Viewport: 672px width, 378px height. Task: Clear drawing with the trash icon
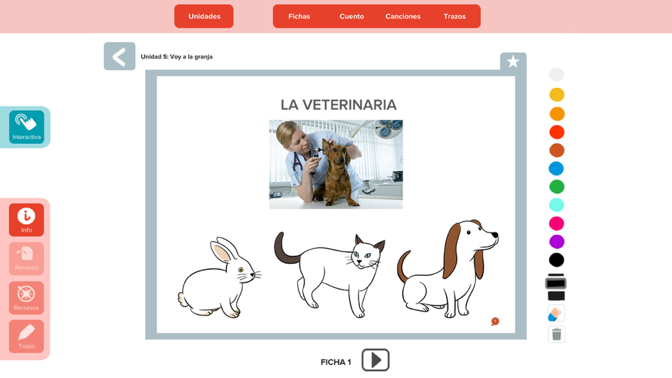tap(556, 334)
